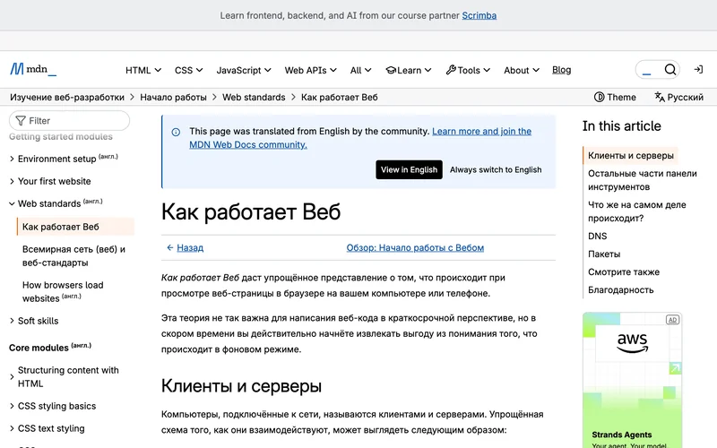Go to the Blog link

pyautogui.click(x=562, y=70)
